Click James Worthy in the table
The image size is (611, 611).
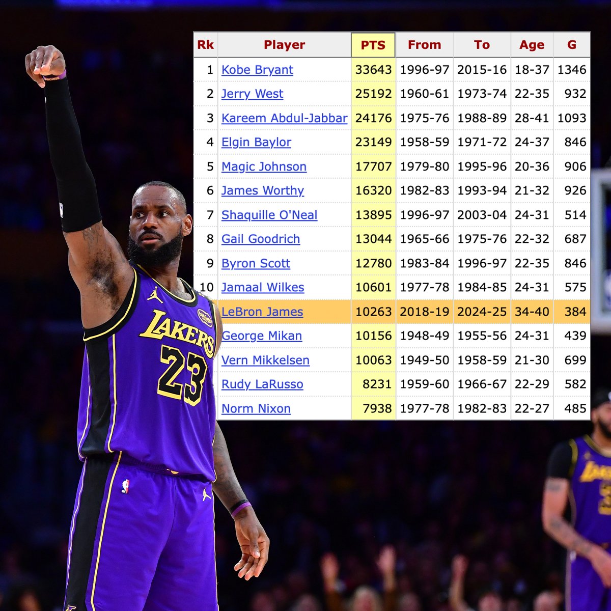[x=262, y=190]
